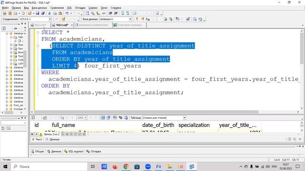Click the Copy icon in the toolbar
The height and width of the screenshot is (171, 305).
tap(55, 13)
